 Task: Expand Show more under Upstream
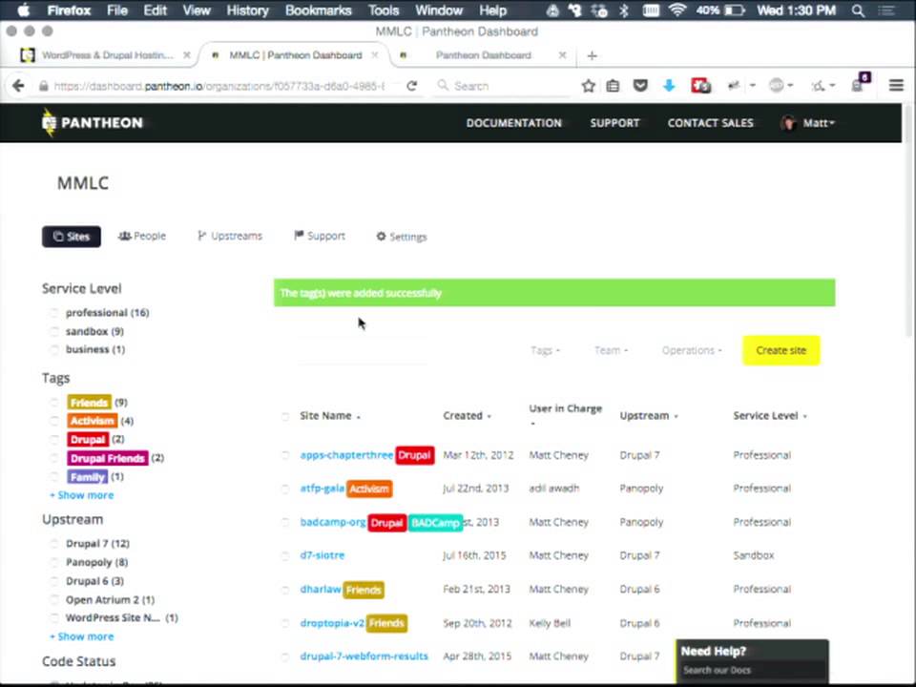pyautogui.click(x=82, y=636)
